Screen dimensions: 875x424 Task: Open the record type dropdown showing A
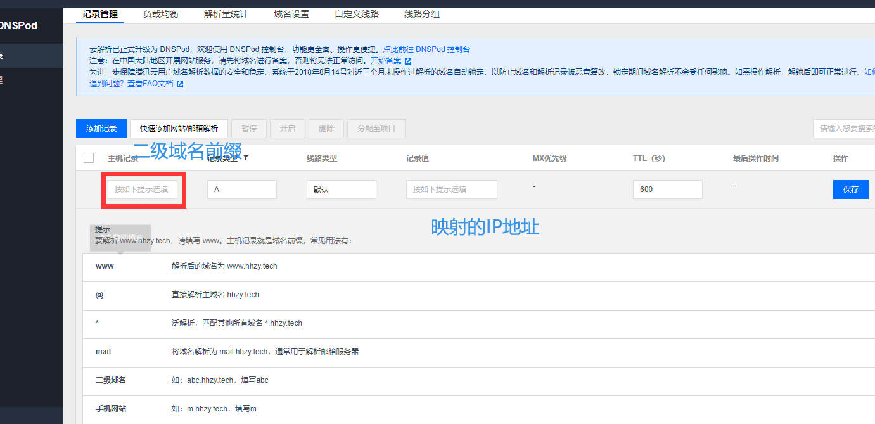point(241,189)
